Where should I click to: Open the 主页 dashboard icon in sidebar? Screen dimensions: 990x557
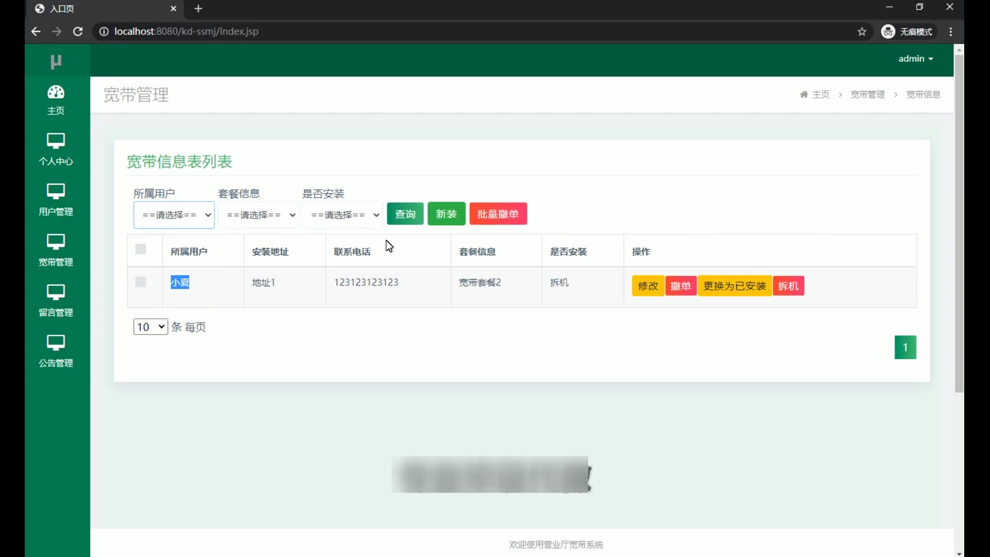click(56, 93)
